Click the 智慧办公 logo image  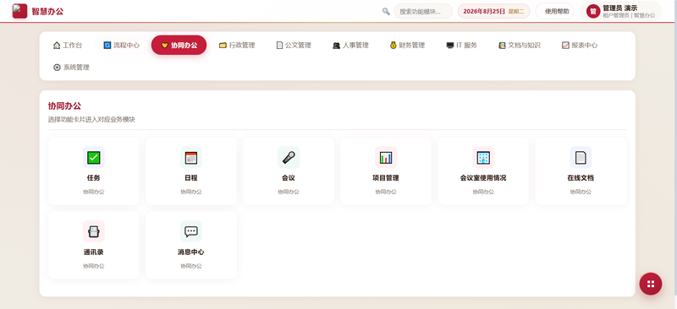[19, 11]
